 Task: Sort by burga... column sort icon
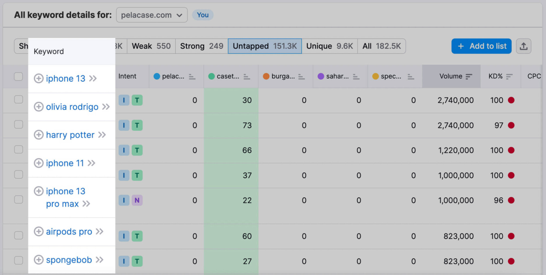(301, 77)
